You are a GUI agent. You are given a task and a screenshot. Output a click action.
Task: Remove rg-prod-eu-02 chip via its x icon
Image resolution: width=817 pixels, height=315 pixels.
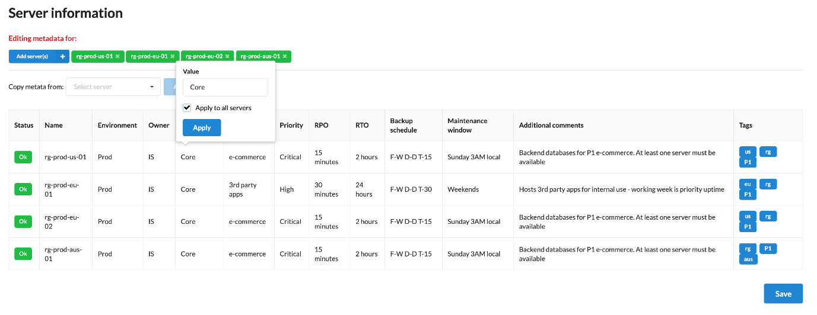(227, 56)
